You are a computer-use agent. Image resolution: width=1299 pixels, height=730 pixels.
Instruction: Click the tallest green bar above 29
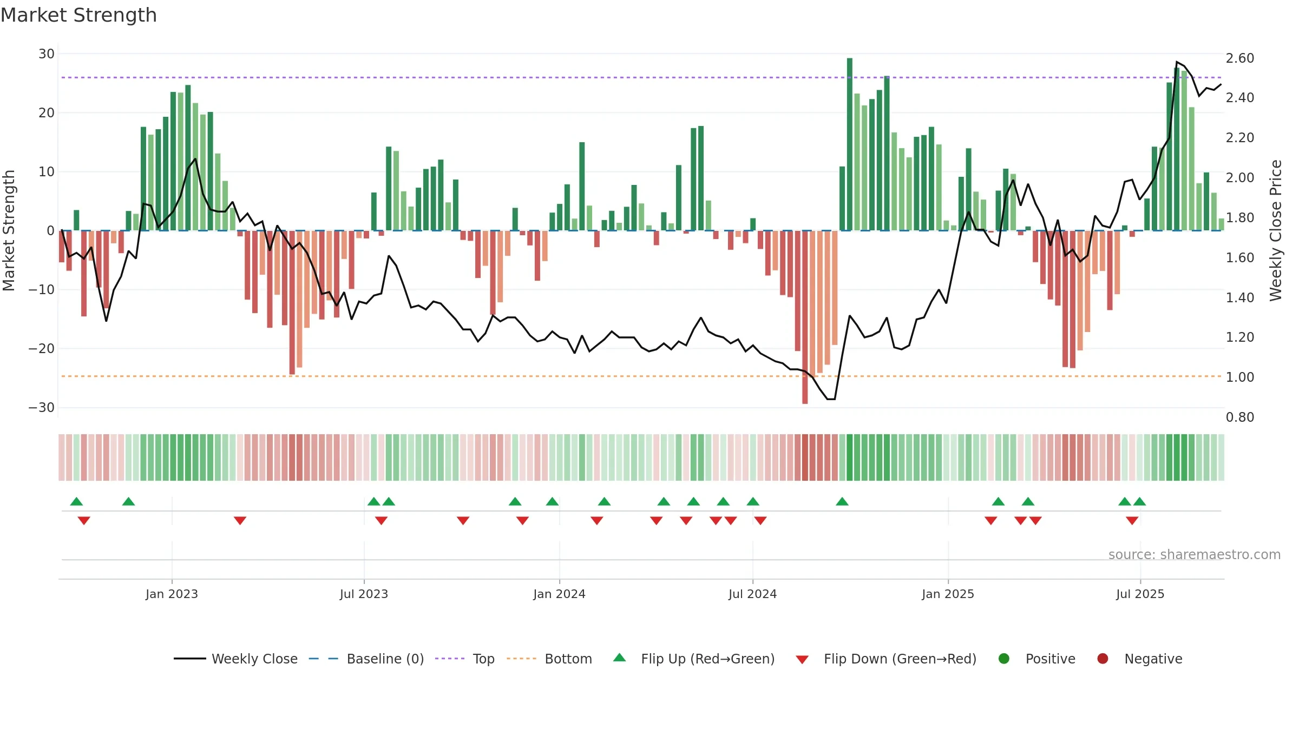click(850, 144)
